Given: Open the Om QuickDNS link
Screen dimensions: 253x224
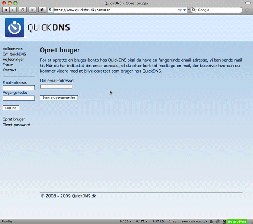Looking at the screenshot, I should 14,54.
